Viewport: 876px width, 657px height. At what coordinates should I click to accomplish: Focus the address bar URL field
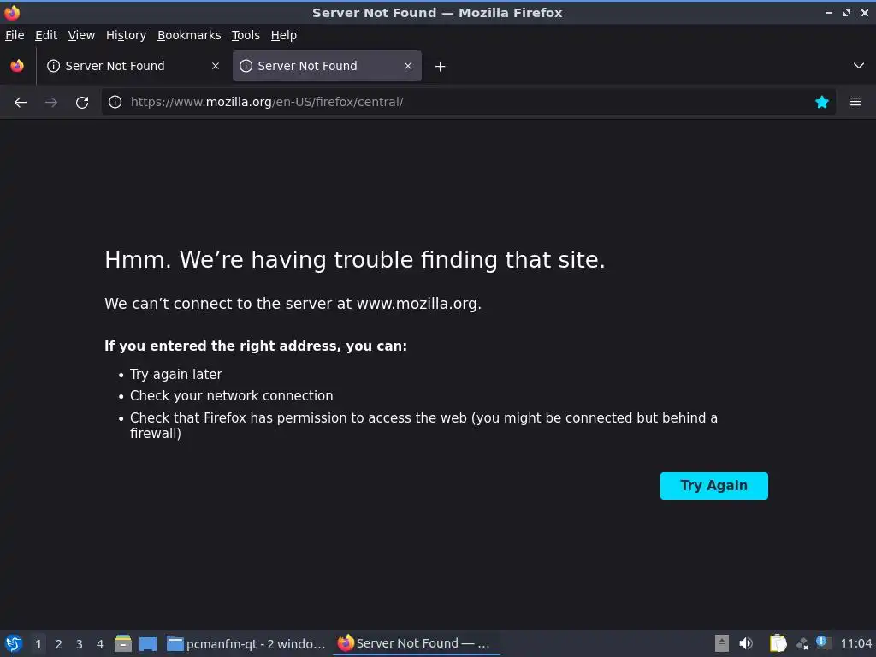pos(470,102)
